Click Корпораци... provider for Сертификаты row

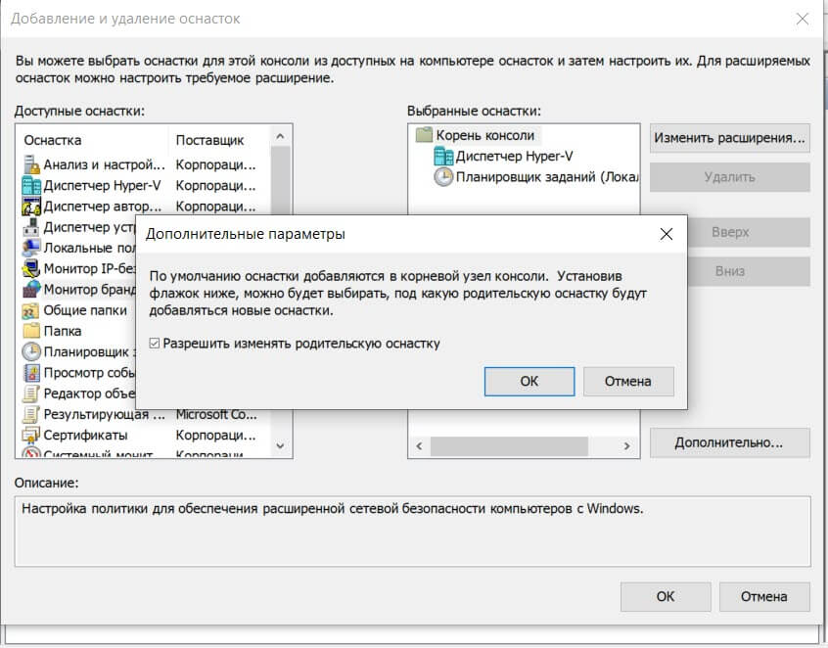[215, 436]
